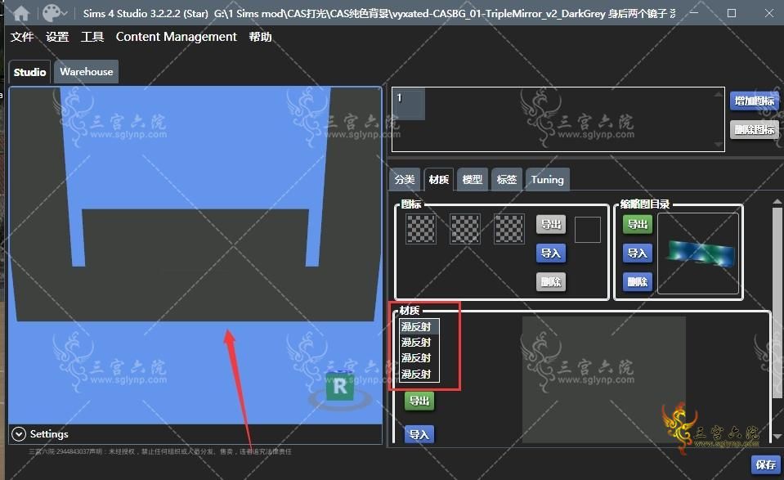Click the catalog thumbnail preview image
The height and width of the screenshot is (480, 784).
(698, 253)
